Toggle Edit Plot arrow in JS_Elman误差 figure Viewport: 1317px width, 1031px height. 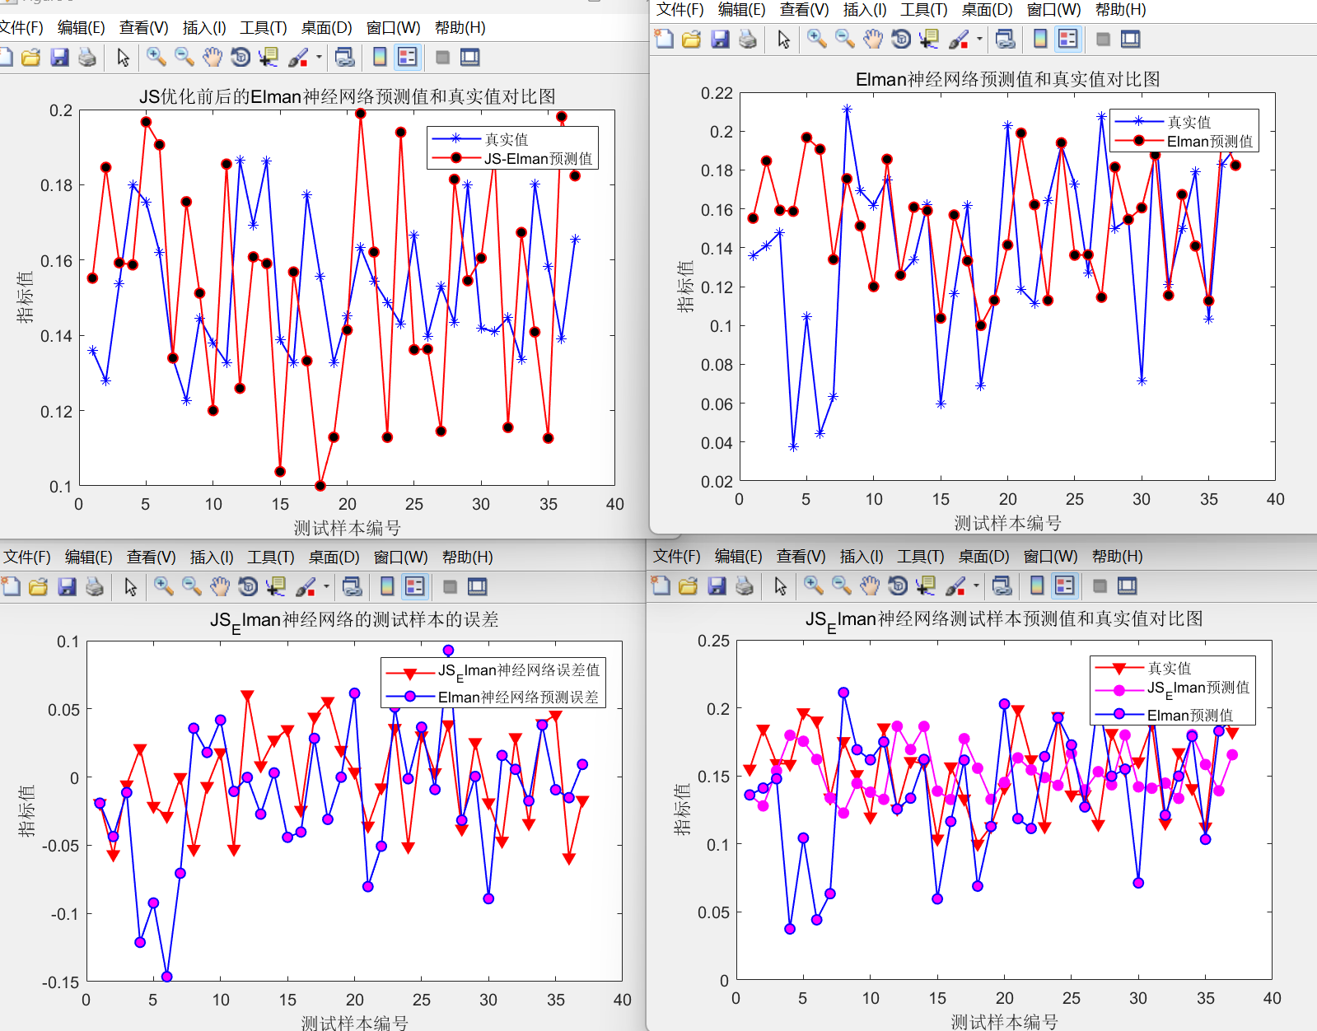[130, 586]
